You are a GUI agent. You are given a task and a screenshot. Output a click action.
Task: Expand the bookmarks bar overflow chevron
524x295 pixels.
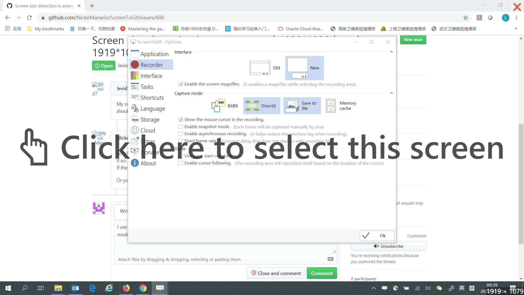(x=516, y=29)
